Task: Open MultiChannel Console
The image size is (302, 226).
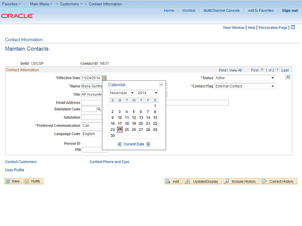Action: [x=221, y=10]
